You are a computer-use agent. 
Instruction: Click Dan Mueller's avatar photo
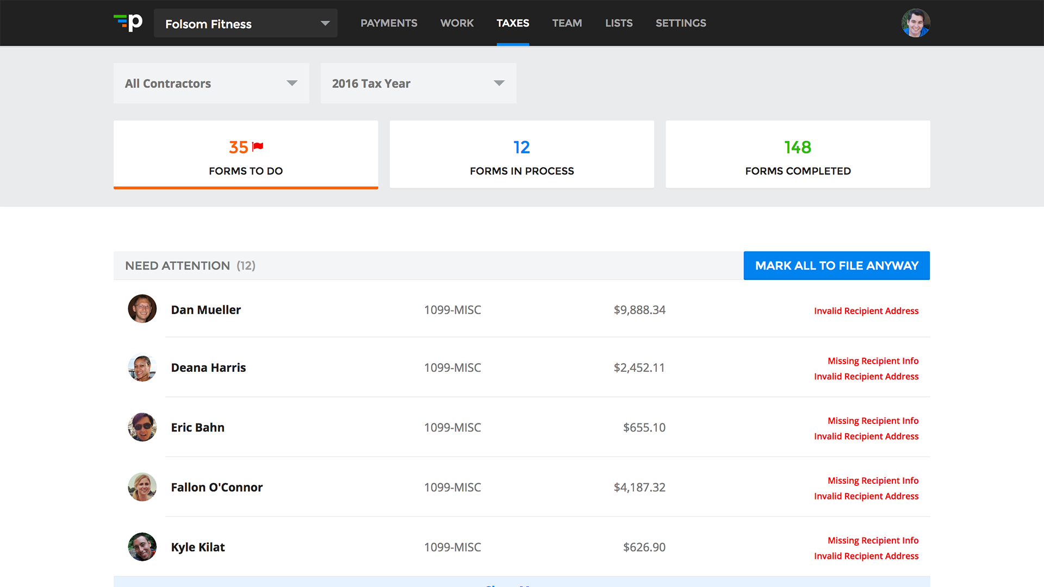(x=142, y=309)
